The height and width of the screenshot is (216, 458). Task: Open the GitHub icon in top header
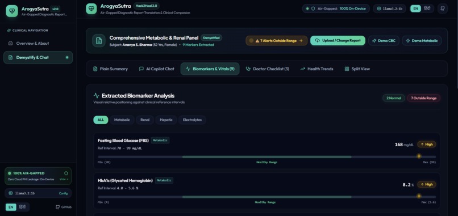[443, 9]
